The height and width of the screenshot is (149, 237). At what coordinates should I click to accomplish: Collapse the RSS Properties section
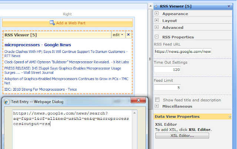coord(157,37)
